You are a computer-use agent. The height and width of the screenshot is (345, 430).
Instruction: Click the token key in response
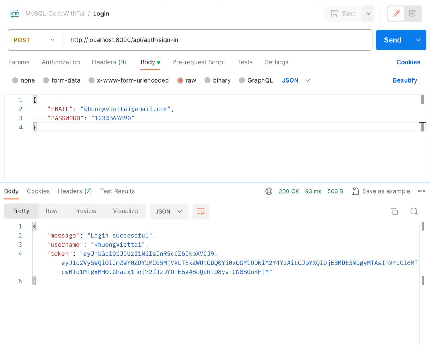(x=60, y=253)
